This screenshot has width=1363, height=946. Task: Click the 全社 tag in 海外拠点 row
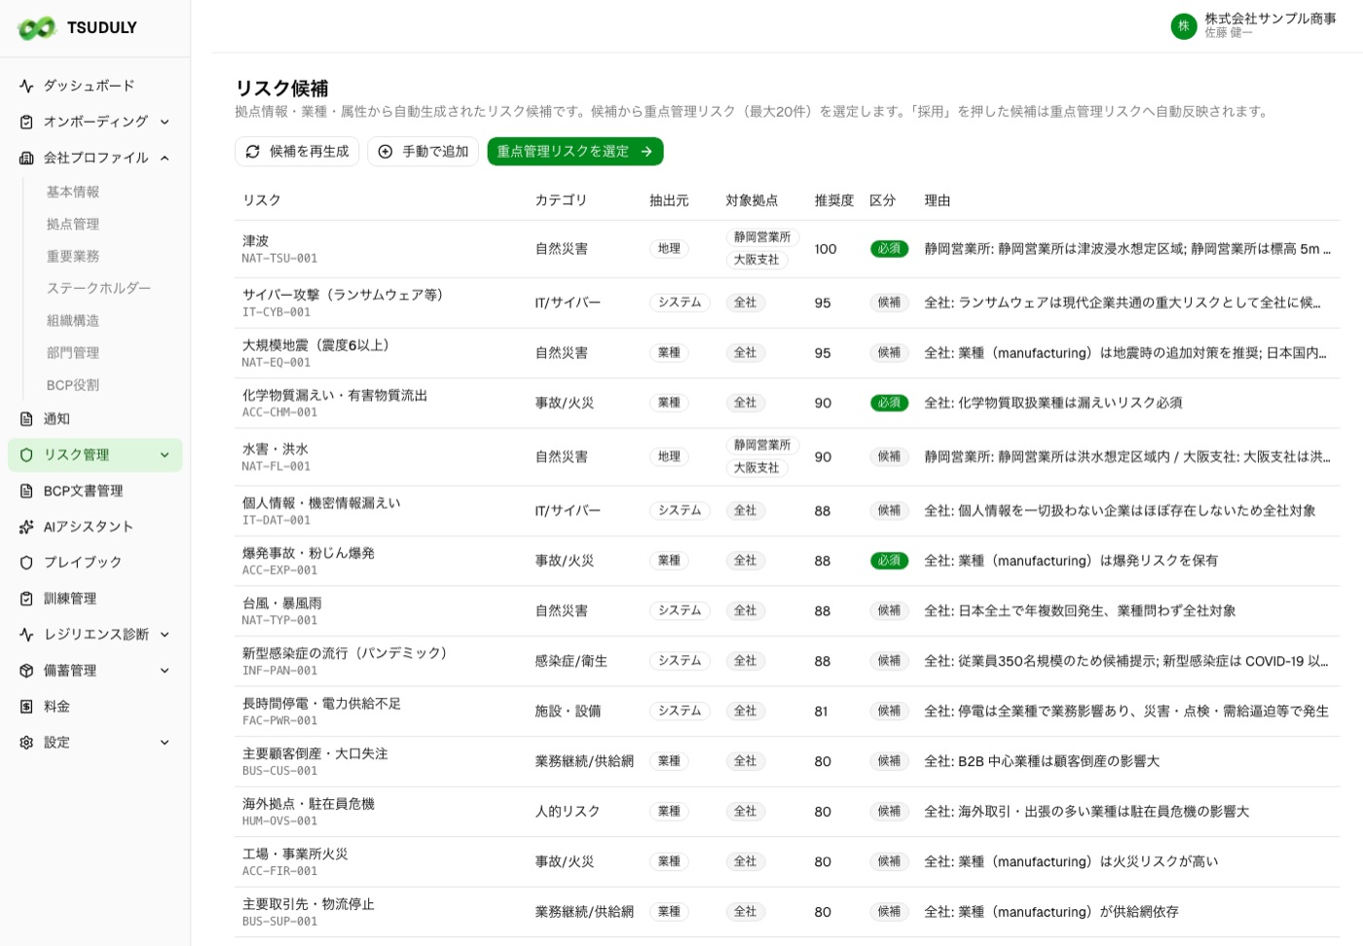(x=745, y=812)
